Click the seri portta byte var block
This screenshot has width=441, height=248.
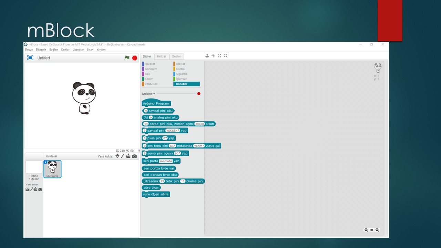pos(159,168)
